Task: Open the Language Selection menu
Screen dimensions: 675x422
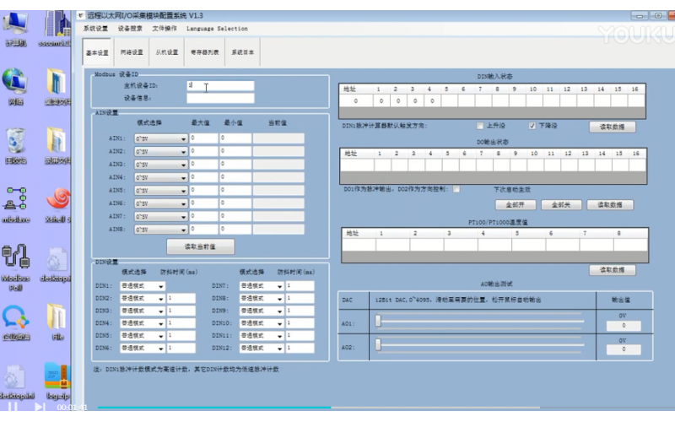Action: (x=211, y=29)
